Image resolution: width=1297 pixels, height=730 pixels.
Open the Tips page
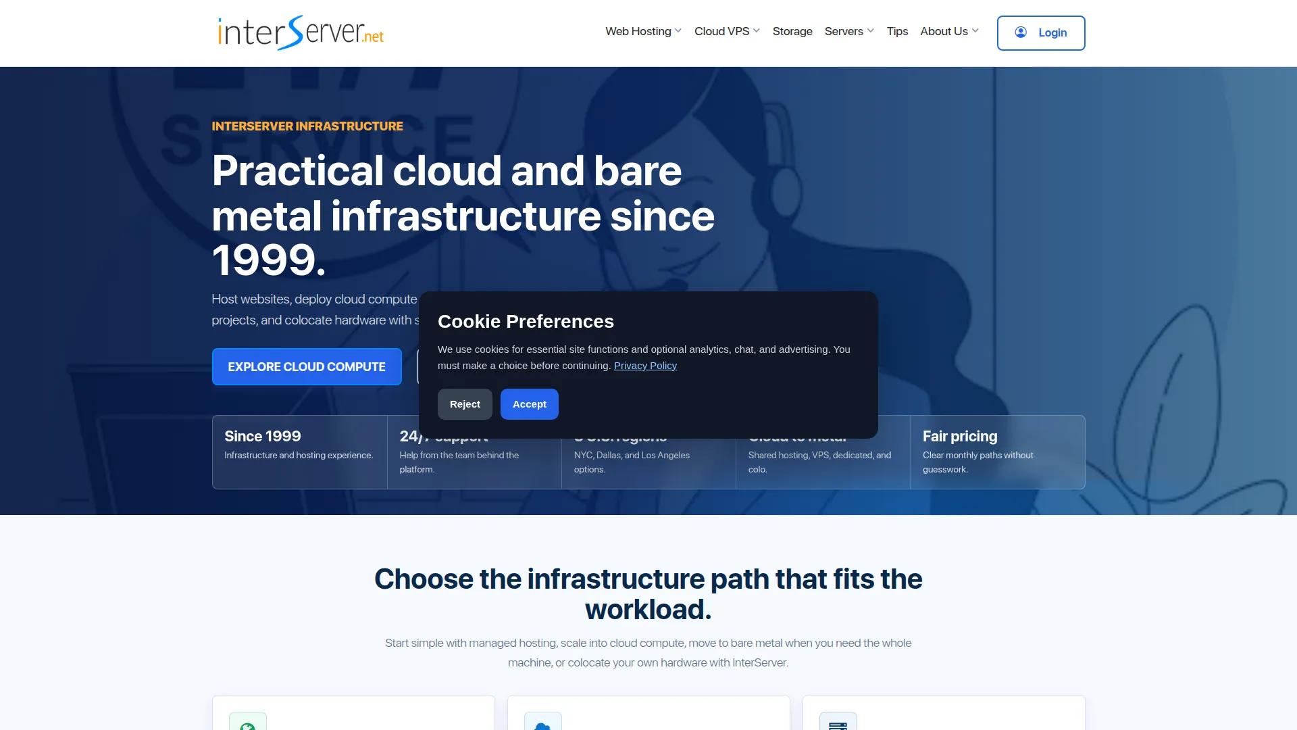897,31
